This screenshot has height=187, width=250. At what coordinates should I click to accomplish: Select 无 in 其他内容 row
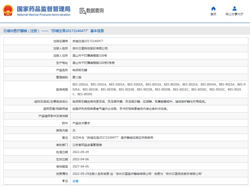pos(74,130)
